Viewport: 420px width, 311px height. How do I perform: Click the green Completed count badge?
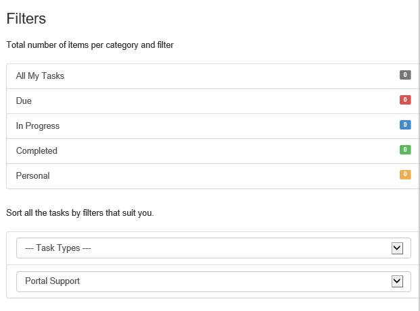(405, 150)
